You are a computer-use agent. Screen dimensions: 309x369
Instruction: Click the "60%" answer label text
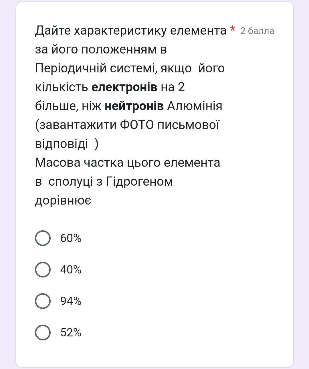point(71,238)
